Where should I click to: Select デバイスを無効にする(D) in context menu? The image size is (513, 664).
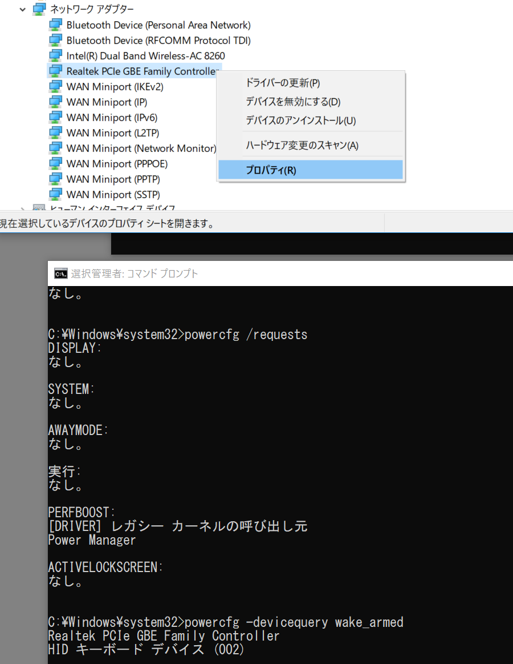coord(293,102)
